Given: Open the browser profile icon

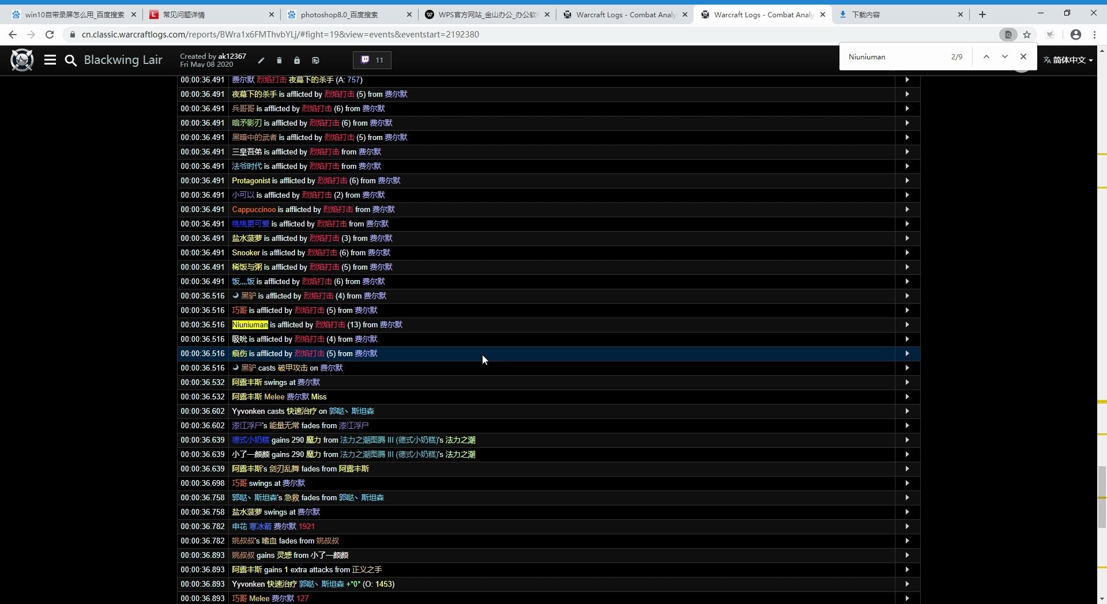Looking at the screenshot, I should [x=1076, y=35].
